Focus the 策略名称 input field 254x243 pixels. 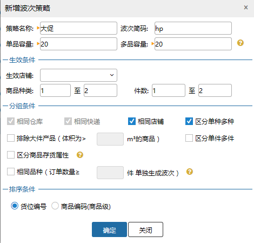point(78,28)
